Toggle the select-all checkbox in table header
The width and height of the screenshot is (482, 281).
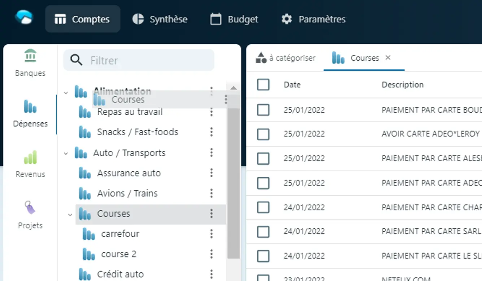click(x=263, y=85)
